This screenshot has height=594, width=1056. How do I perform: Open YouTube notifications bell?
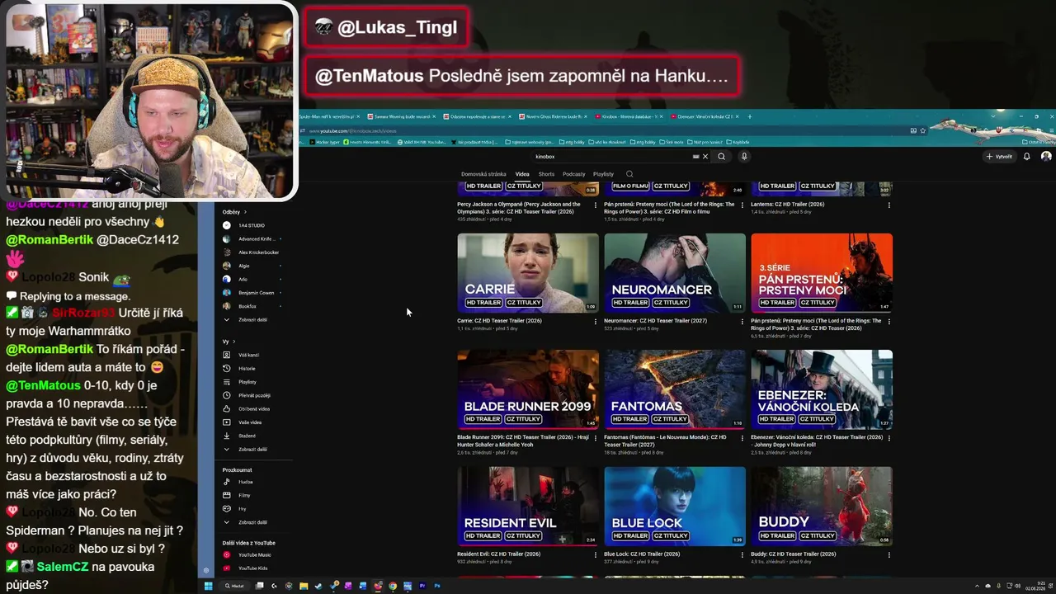pos(1026,156)
